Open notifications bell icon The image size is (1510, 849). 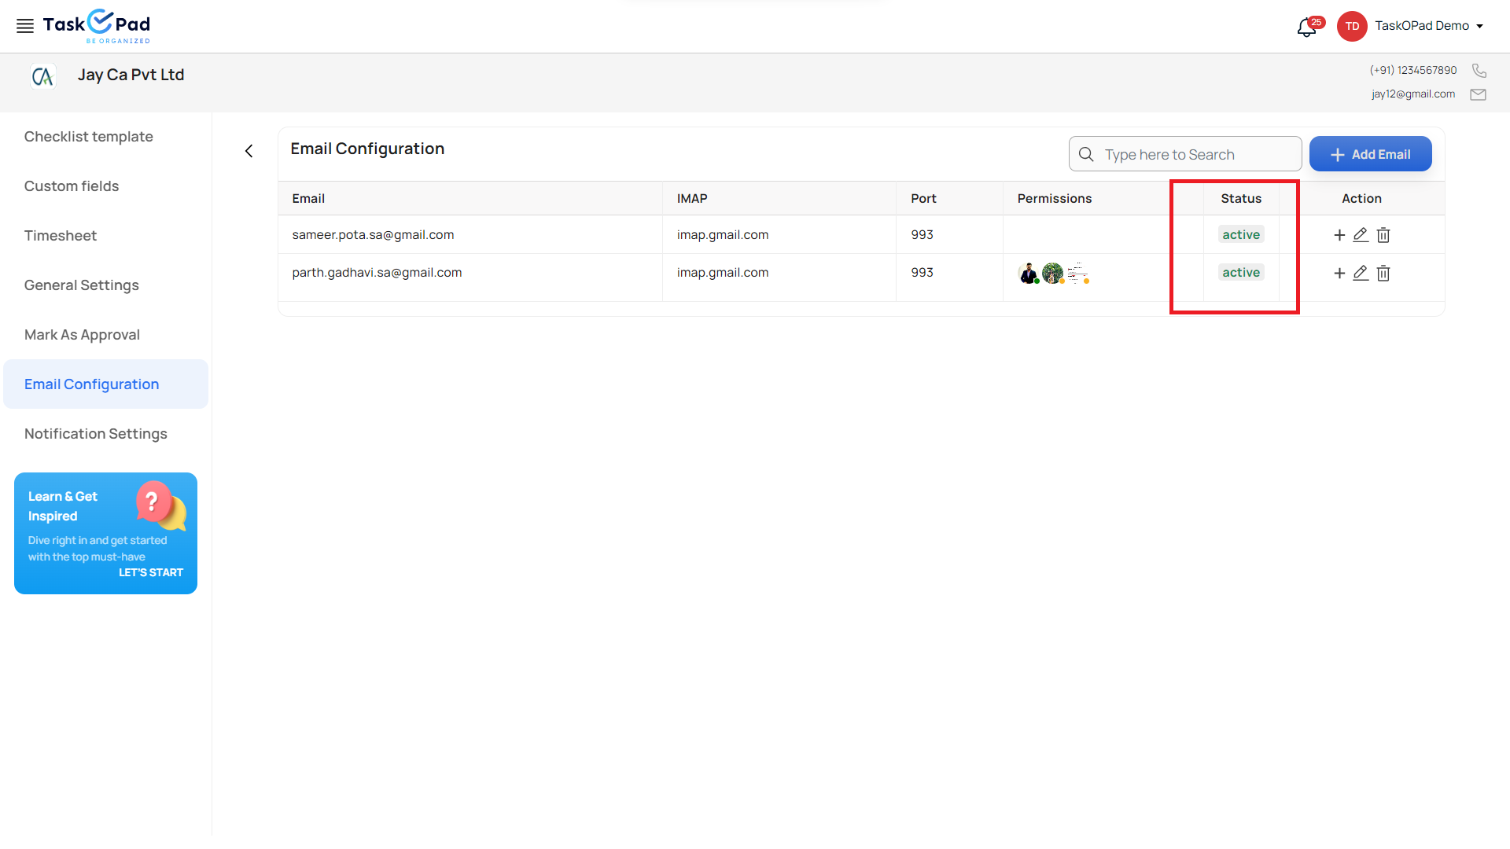1306,28
